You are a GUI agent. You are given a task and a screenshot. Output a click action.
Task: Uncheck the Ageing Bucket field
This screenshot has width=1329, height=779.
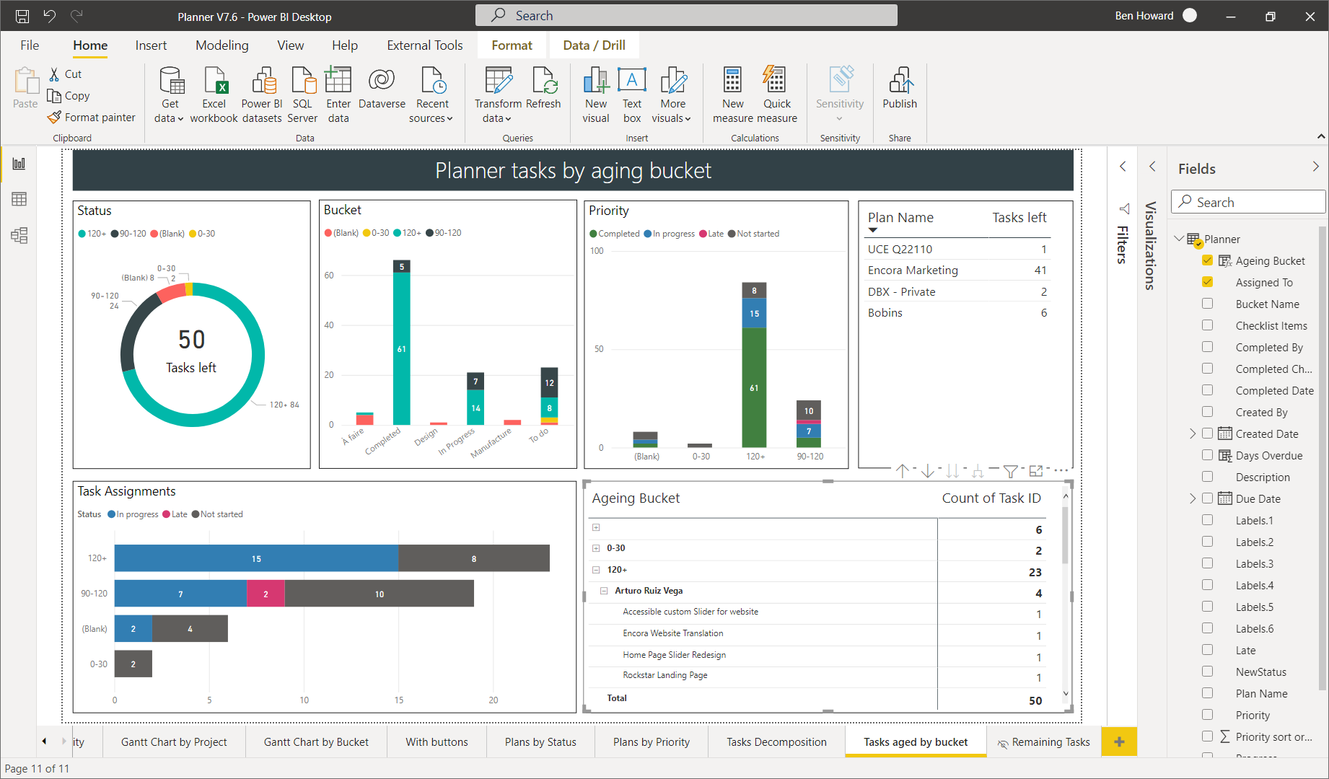pos(1207,260)
